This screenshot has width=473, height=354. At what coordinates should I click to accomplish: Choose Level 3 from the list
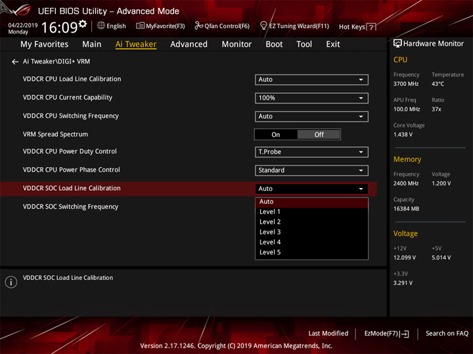point(311,232)
